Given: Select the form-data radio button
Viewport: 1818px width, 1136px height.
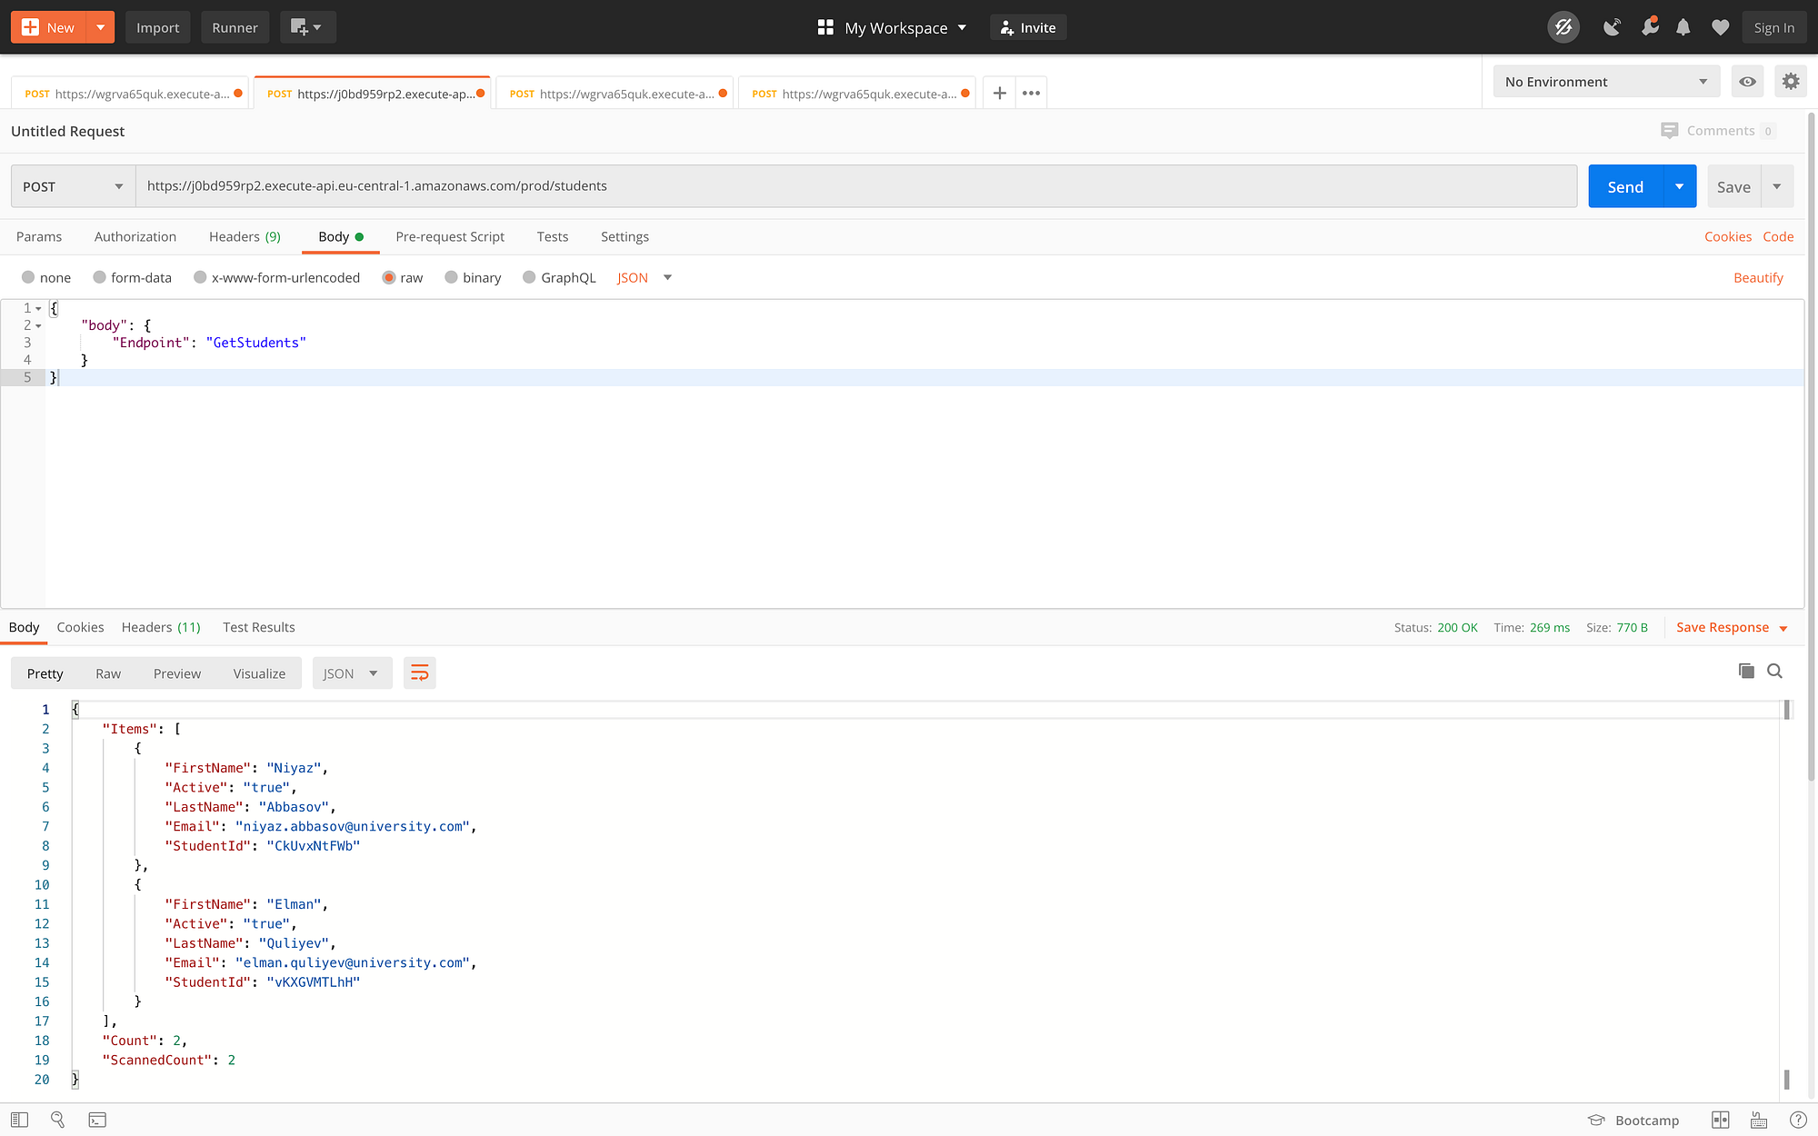Looking at the screenshot, I should [100, 277].
